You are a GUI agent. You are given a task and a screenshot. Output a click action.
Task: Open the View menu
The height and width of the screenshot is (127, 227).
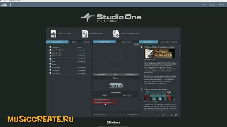6,1
